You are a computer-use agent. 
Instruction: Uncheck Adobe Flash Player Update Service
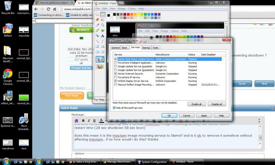115,59
